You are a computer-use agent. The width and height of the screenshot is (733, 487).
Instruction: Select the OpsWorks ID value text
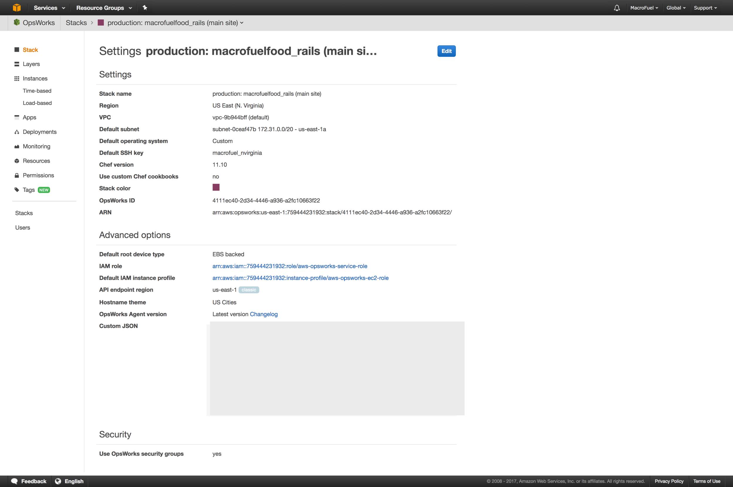pos(266,201)
